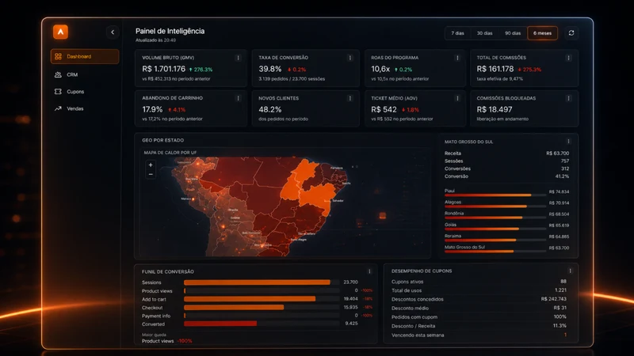
Task: Click the Cupons ativos row
Action: tap(479, 282)
